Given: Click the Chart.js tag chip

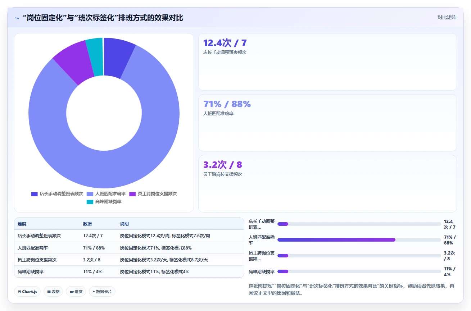Looking at the screenshot, I should 27,292.
